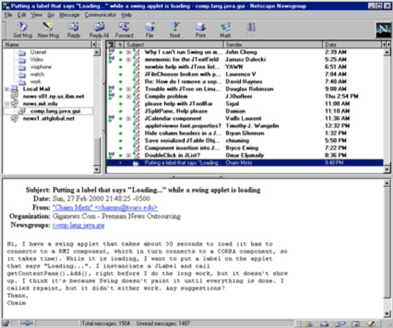Open the Help menu
393x328 pixels.
click(x=126, y=15)
